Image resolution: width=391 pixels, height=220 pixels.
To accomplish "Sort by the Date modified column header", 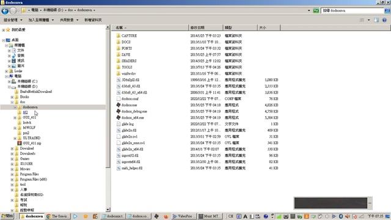I will pos(206,28).
